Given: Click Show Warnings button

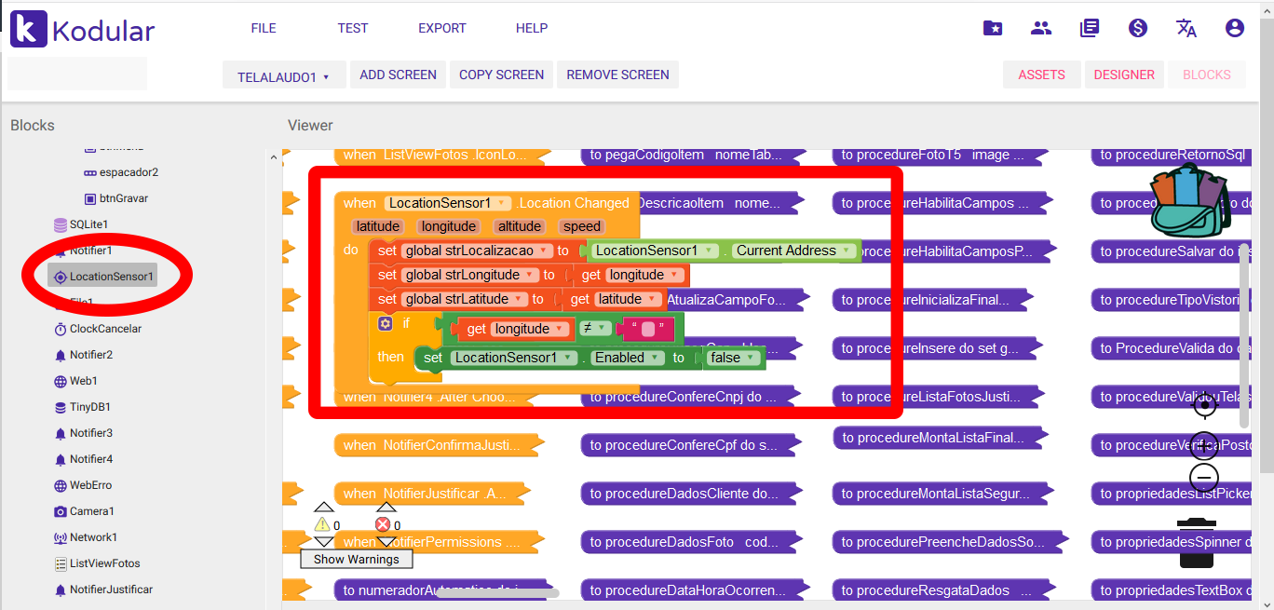Looking at the screenshot, I should (357, 559).
